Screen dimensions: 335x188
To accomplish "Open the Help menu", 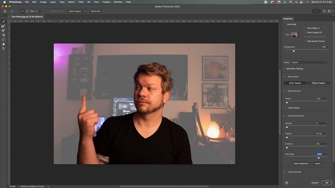I will point(128,2).
